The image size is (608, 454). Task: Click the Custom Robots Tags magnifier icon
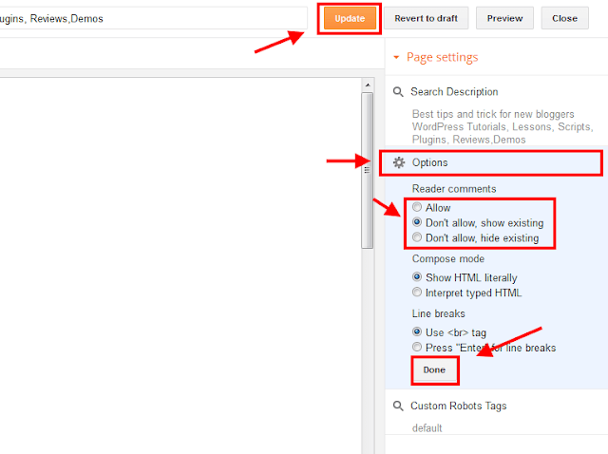point(398,406)
